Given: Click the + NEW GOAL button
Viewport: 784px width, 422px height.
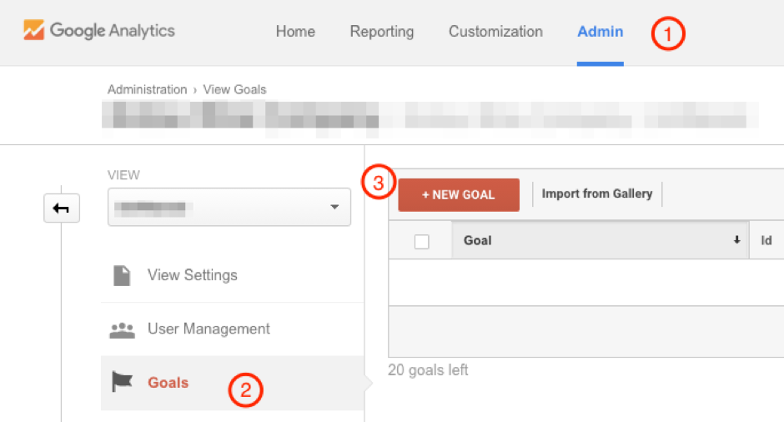Looking at the screenshot, I should point(459,194).
